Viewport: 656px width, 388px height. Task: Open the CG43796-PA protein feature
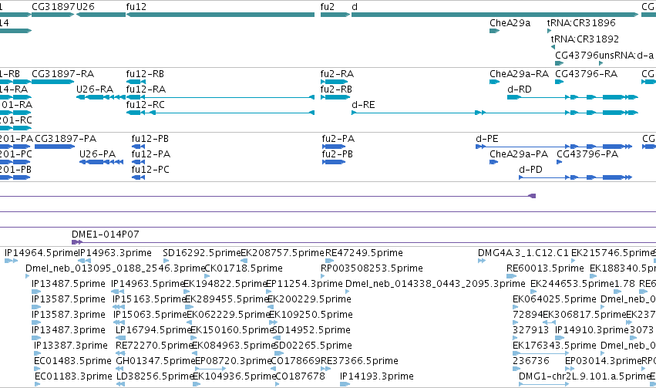tap(560, 162)
